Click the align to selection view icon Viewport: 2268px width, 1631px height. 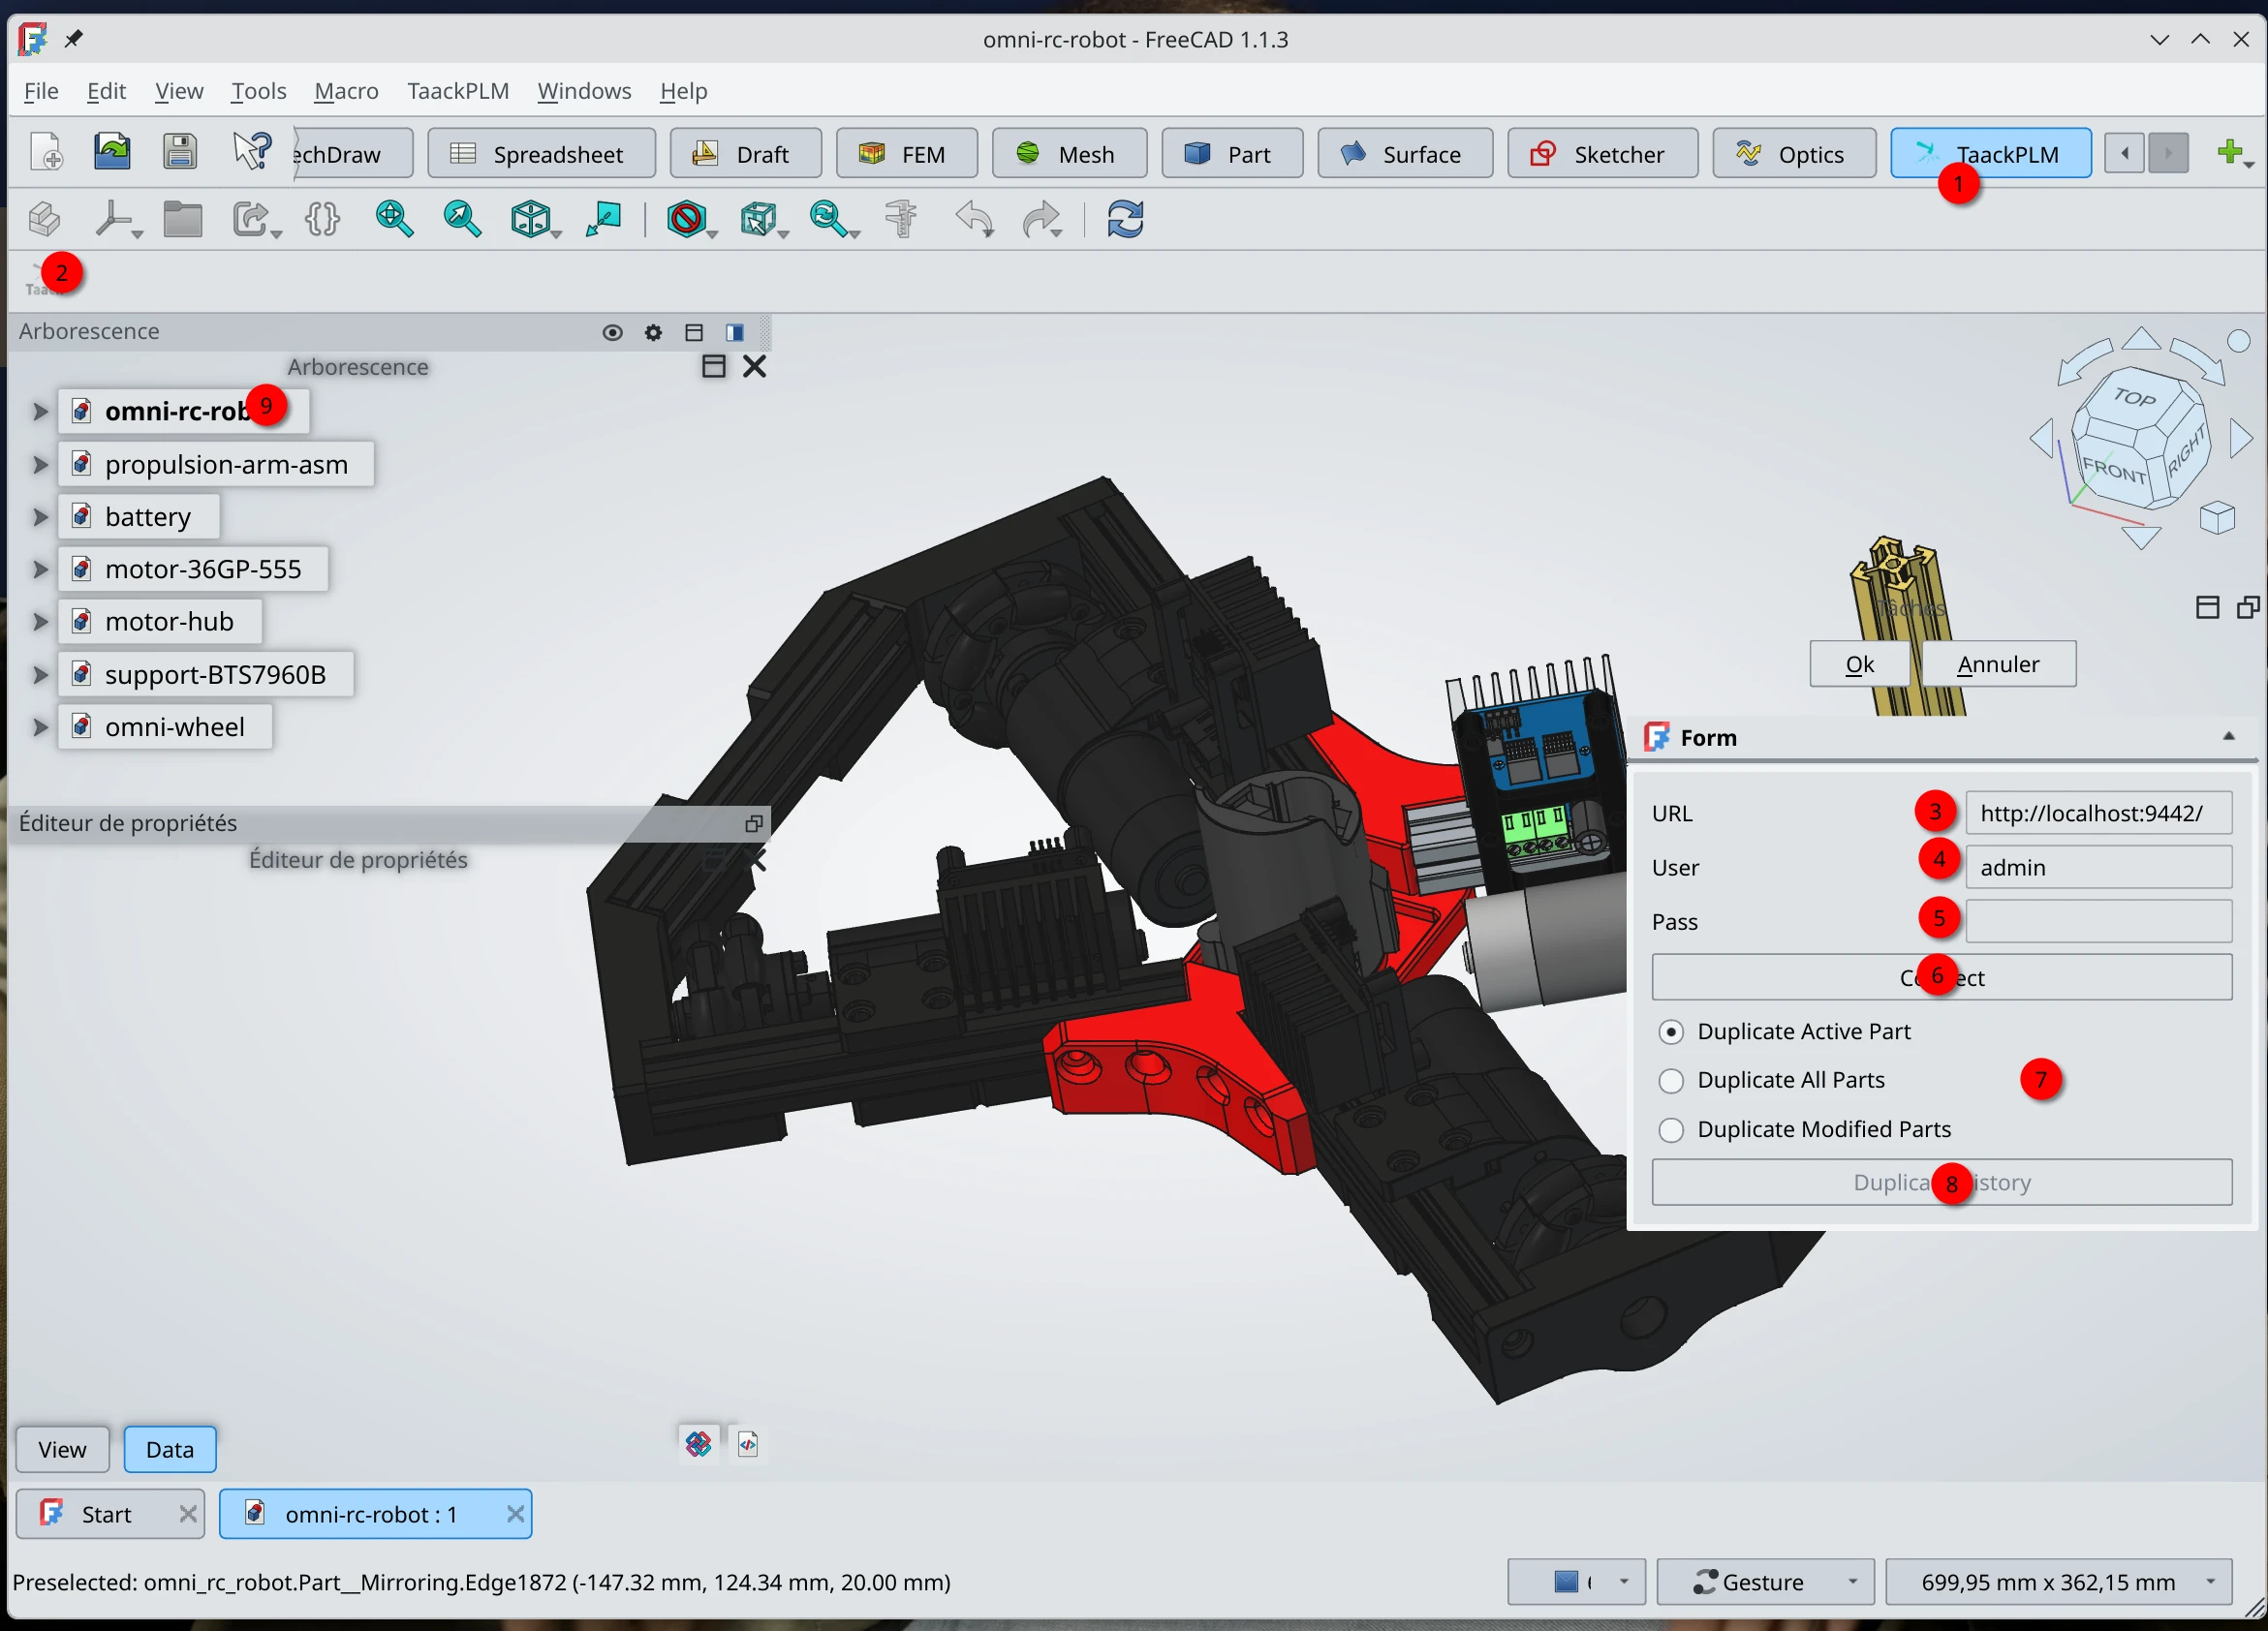coord(603,219)
